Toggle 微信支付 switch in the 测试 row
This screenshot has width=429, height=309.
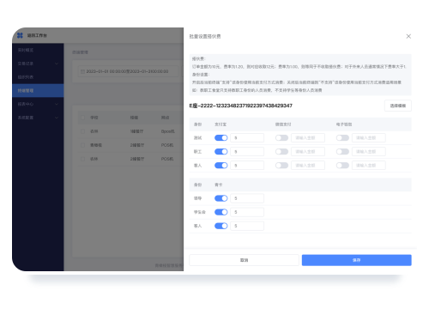pos(281,138)
